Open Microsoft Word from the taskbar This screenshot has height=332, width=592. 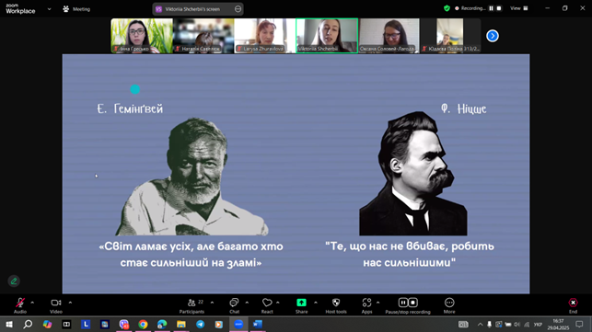258,324
